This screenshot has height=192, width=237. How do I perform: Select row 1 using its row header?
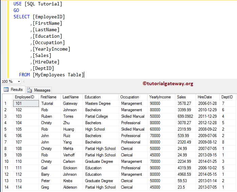click(x=6, y=103)
